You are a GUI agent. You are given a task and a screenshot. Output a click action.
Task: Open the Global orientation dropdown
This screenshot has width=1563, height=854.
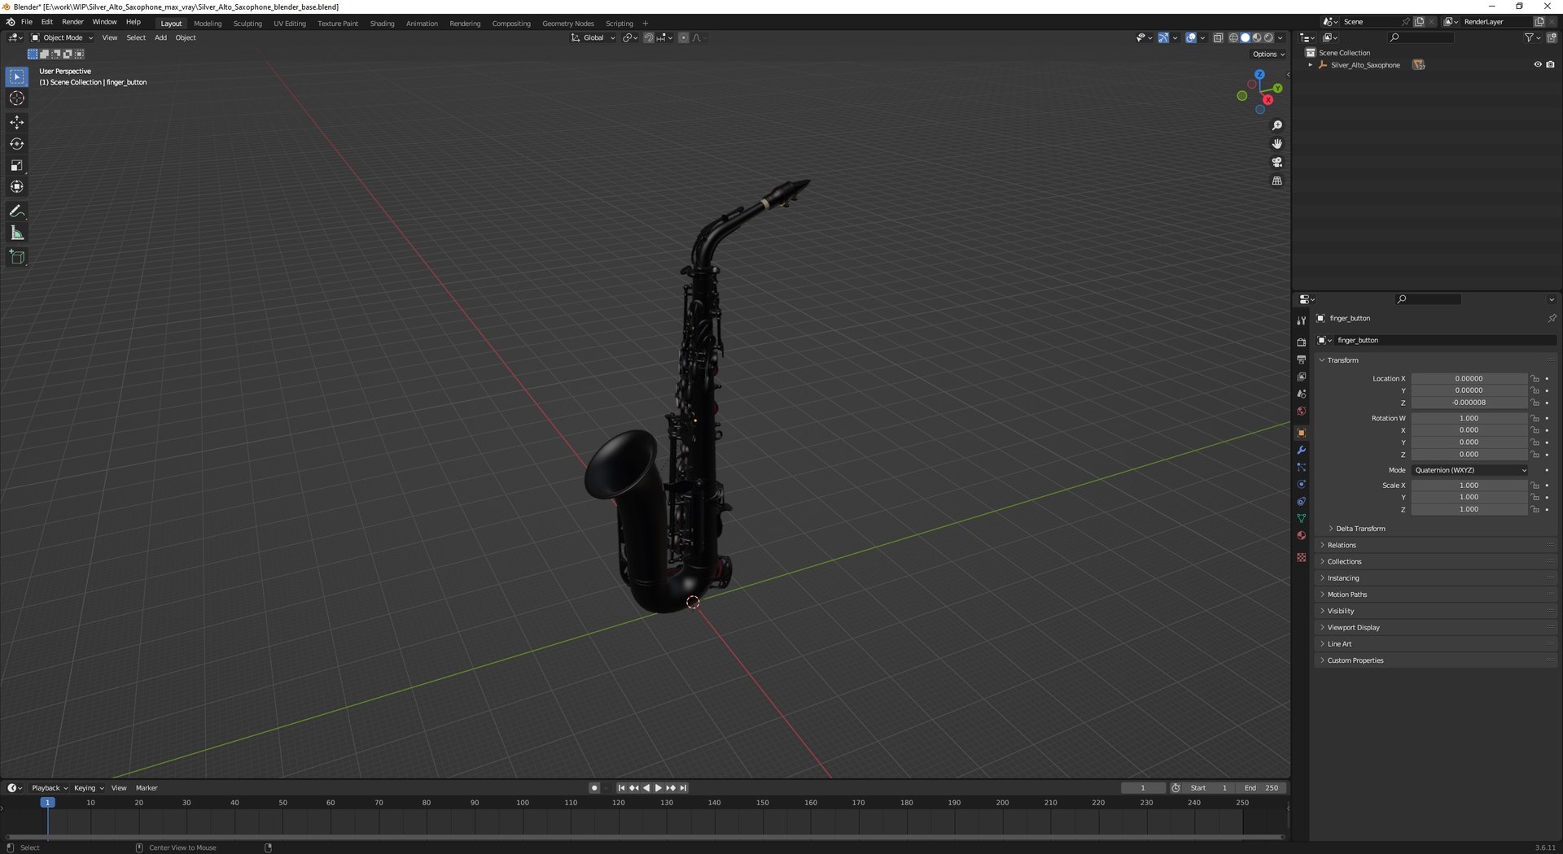coord(593,37)
